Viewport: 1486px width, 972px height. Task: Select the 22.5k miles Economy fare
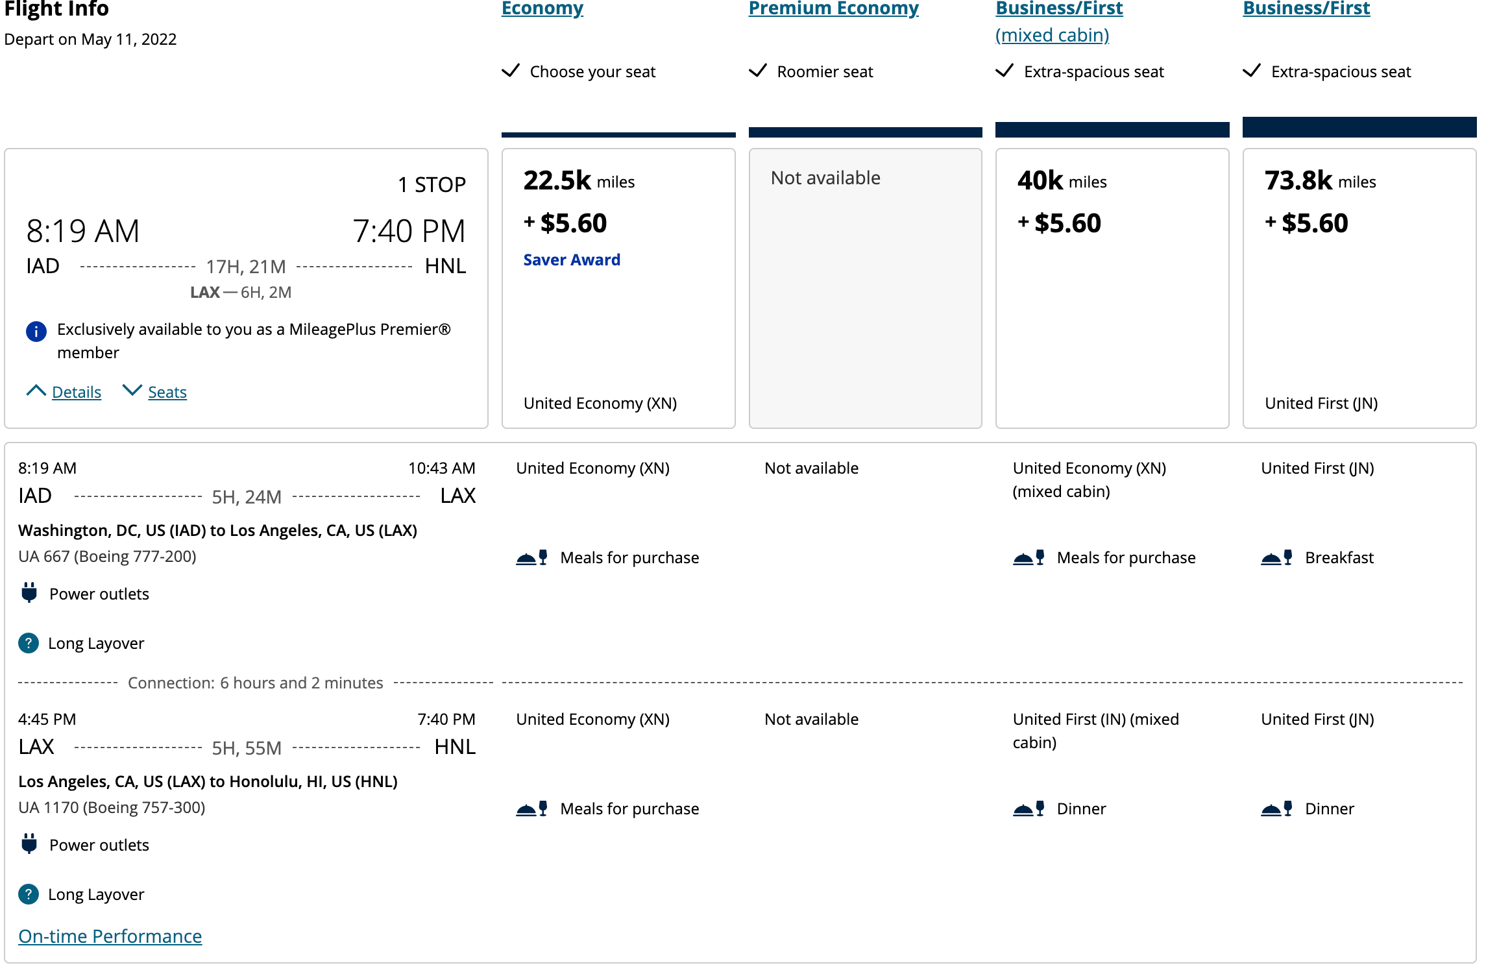618,288
